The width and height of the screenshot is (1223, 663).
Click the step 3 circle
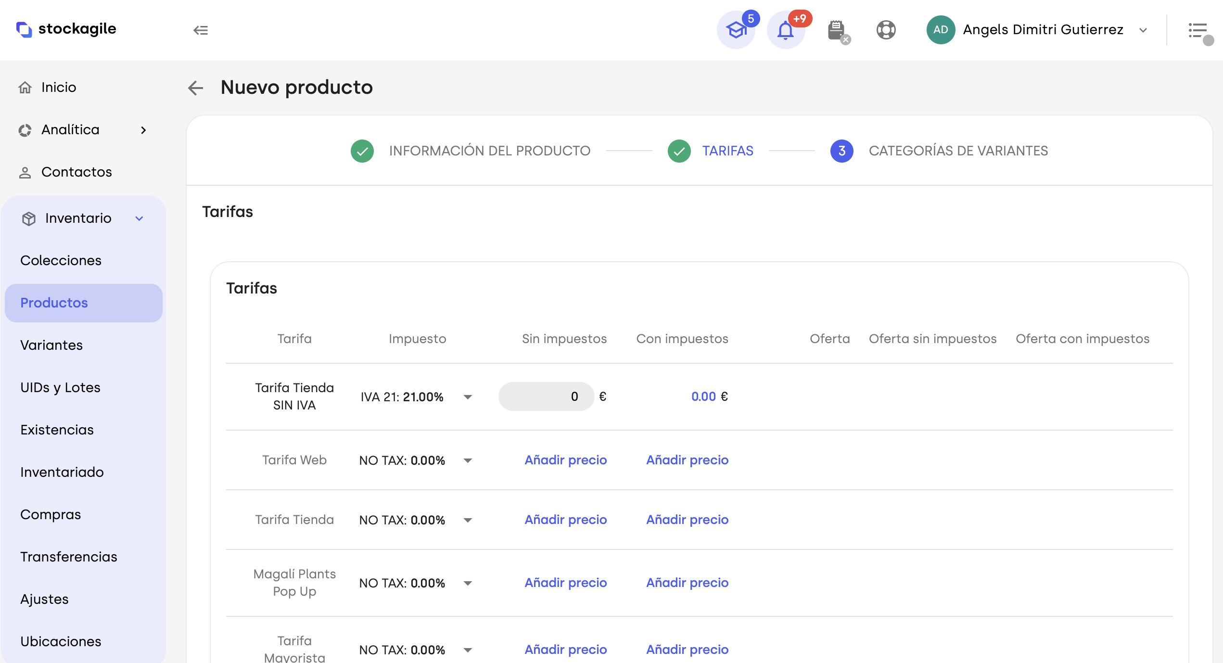841,151
